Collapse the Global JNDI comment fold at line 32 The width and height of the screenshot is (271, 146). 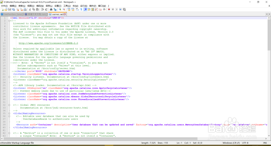click(x=9, y=105)
